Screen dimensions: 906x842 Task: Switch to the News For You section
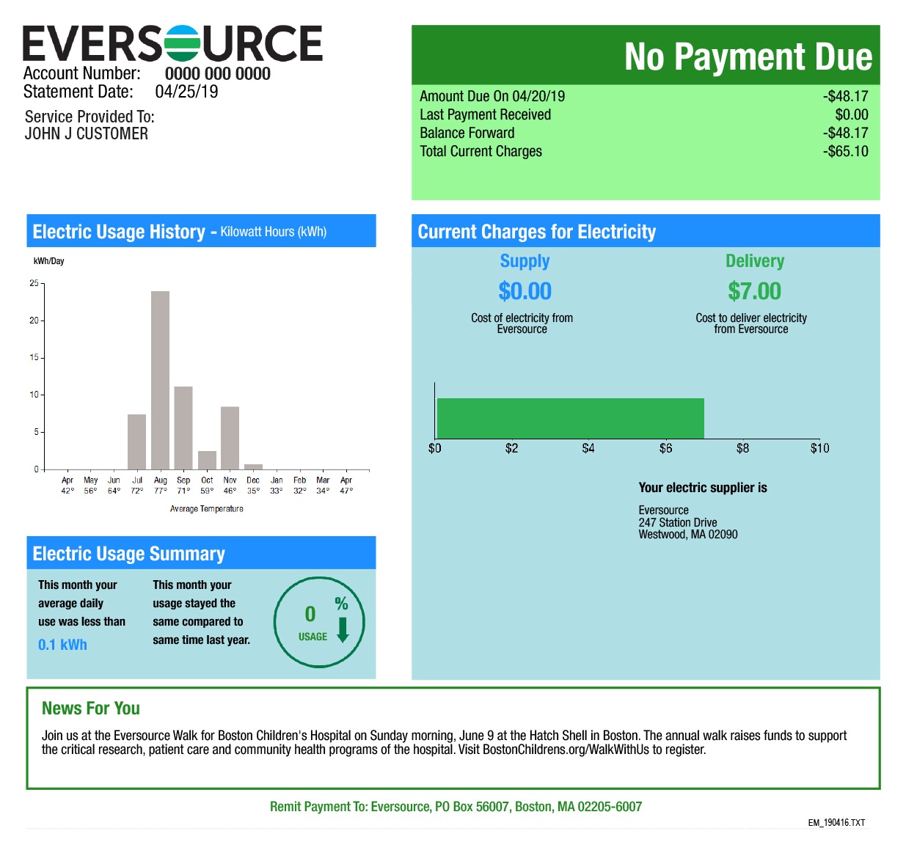click(x=91, y=709)
